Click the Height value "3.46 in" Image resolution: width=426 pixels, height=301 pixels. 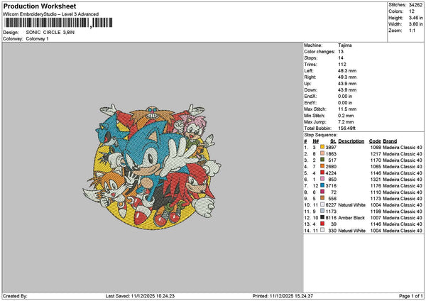415,18
